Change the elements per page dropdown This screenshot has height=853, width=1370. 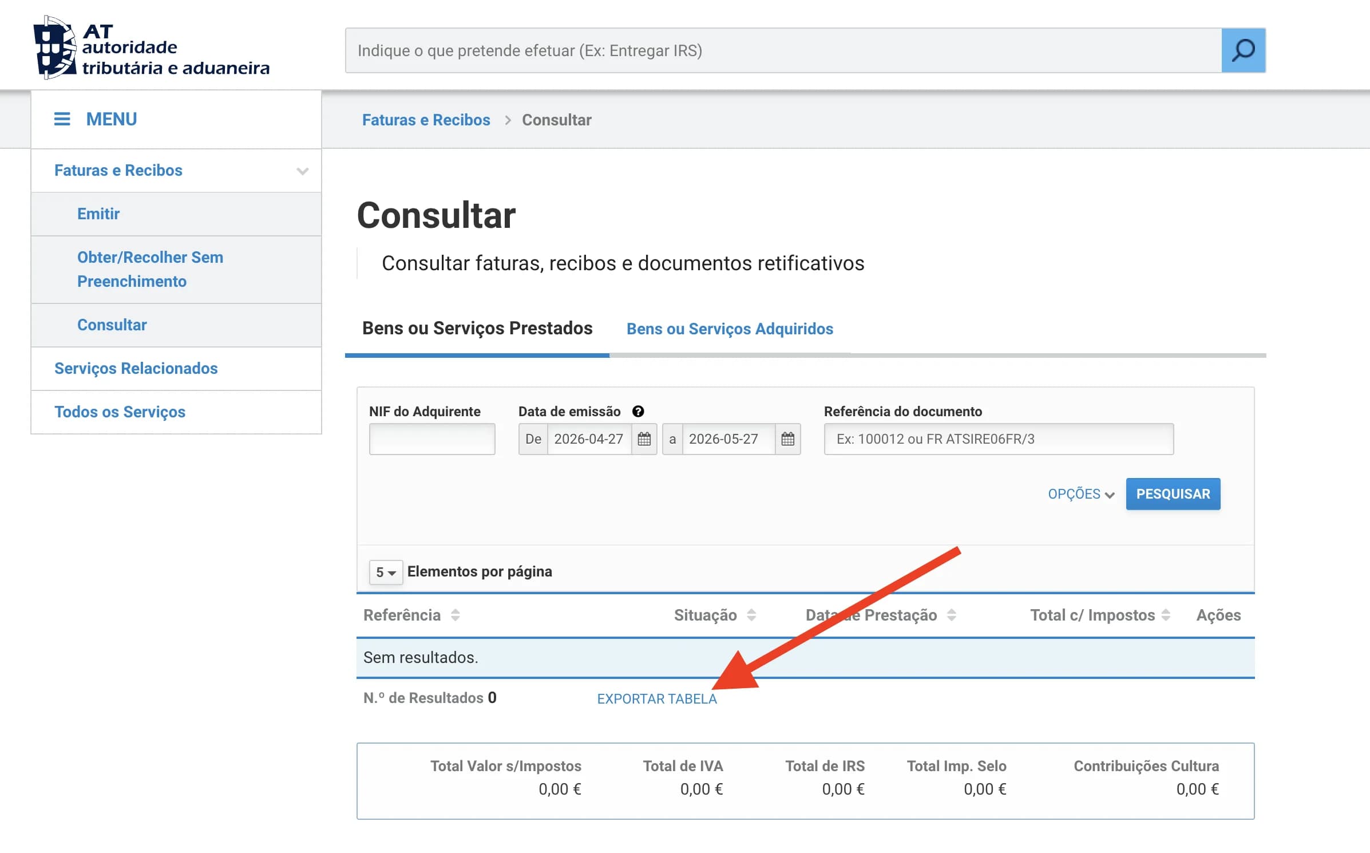point(386,572)
